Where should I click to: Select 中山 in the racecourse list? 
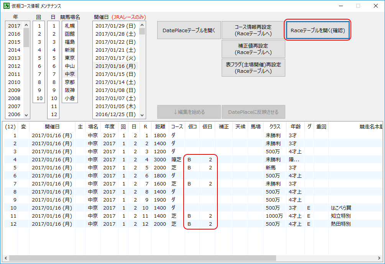pos(70,66)
